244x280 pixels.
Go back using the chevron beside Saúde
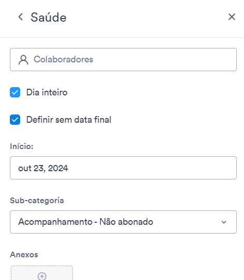(x=21, y=17)
